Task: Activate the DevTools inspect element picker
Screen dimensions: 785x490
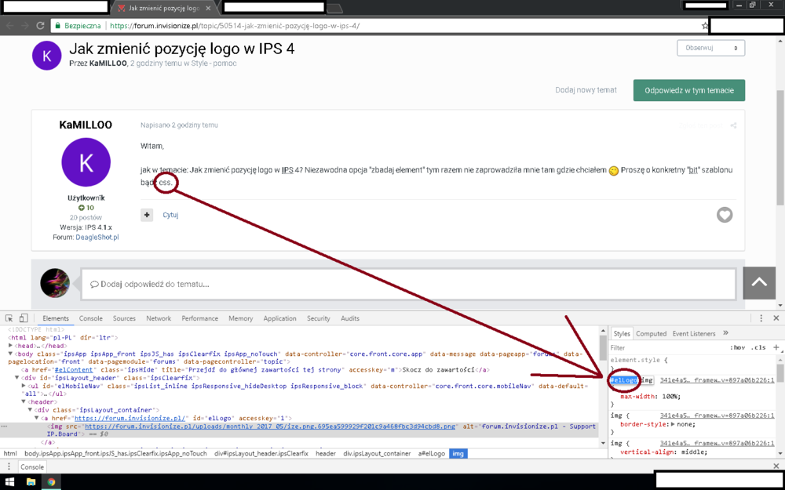Action: pos(9,318)
